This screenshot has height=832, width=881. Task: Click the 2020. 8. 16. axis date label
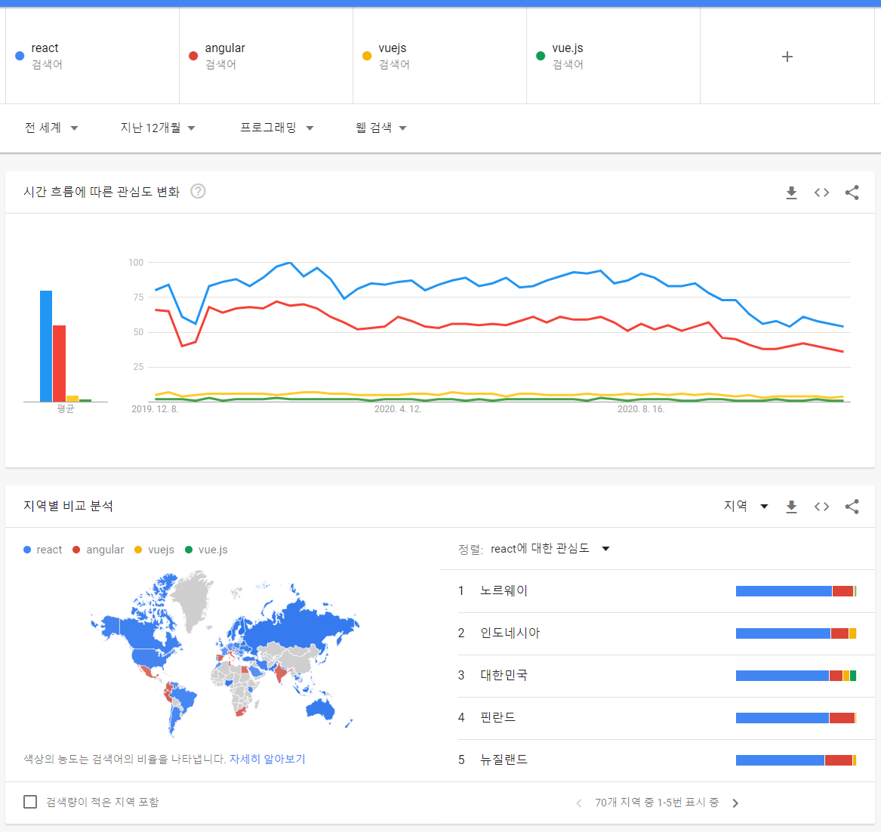coord(641,409)
